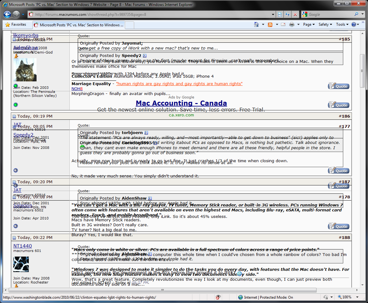Click the vertical scrollbar thumb
This screenshot has width=368, height=303.
362,71
